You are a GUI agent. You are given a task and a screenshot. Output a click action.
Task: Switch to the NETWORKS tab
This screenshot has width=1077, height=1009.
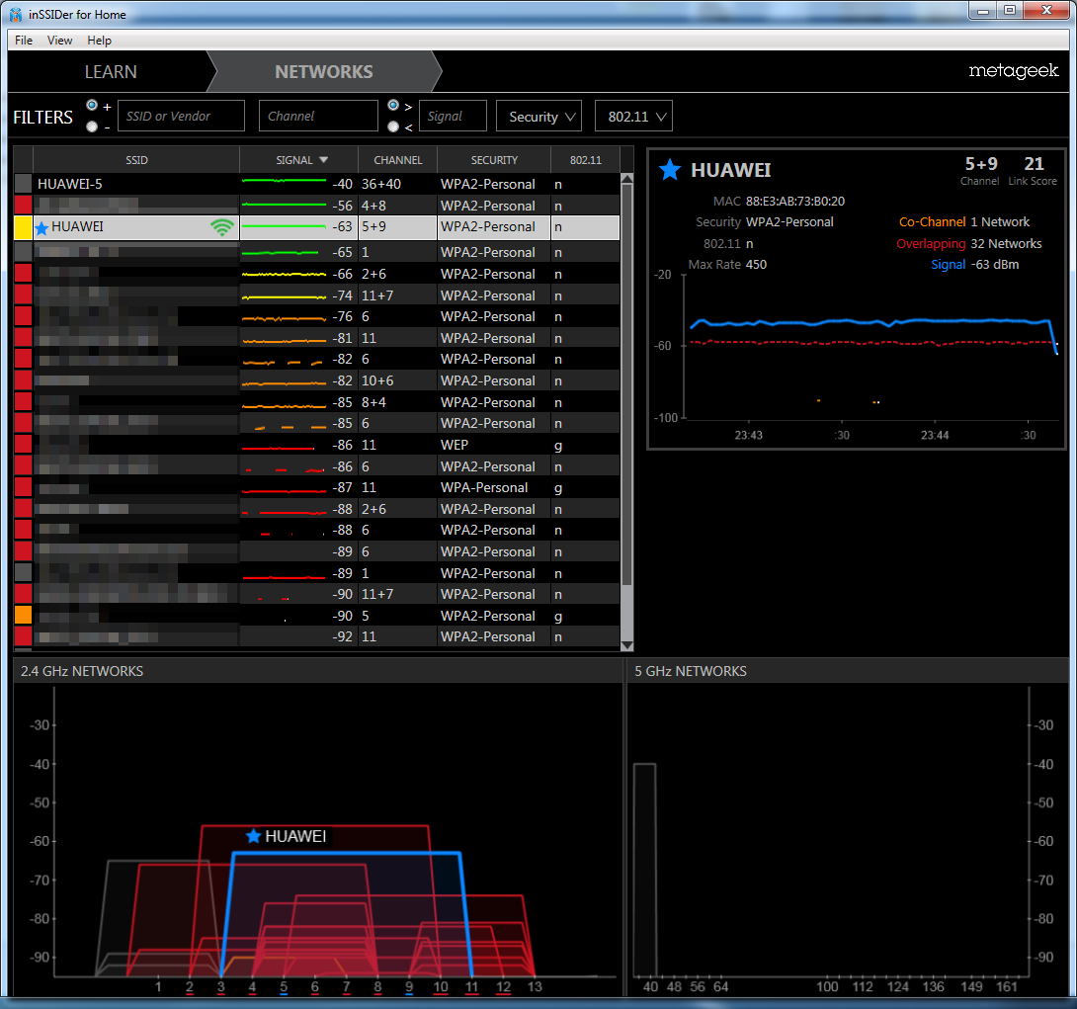(324, 71)
